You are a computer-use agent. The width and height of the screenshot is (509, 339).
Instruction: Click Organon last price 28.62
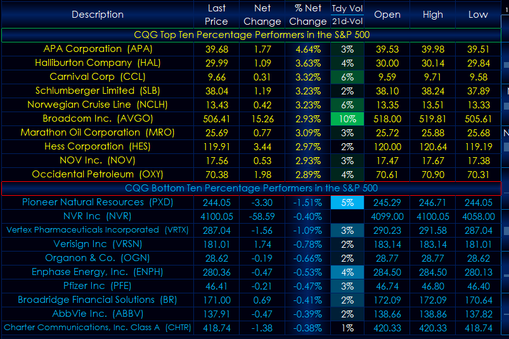coord(217,259)
